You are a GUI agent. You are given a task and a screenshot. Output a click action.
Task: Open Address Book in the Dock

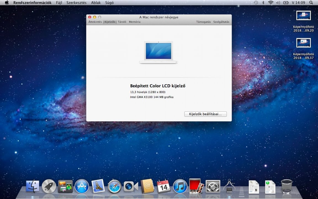[x=147, y=186]
